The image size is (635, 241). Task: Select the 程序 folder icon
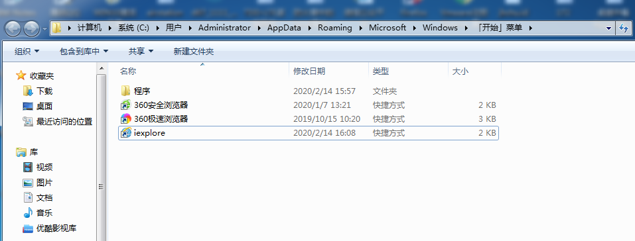coord(125,91)
